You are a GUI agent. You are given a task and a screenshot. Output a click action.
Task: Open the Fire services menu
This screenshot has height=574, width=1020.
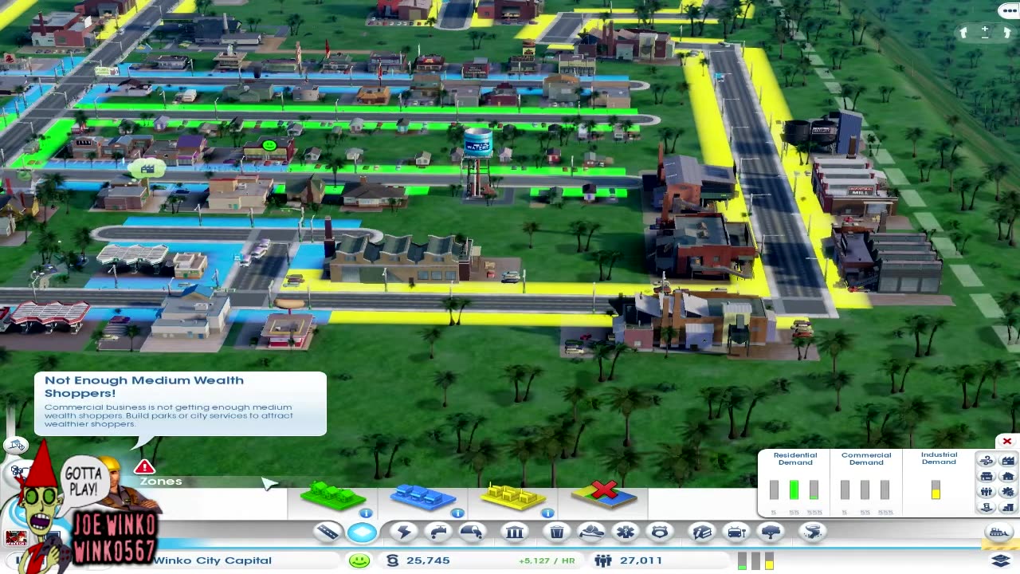click(x=591, y=532)
